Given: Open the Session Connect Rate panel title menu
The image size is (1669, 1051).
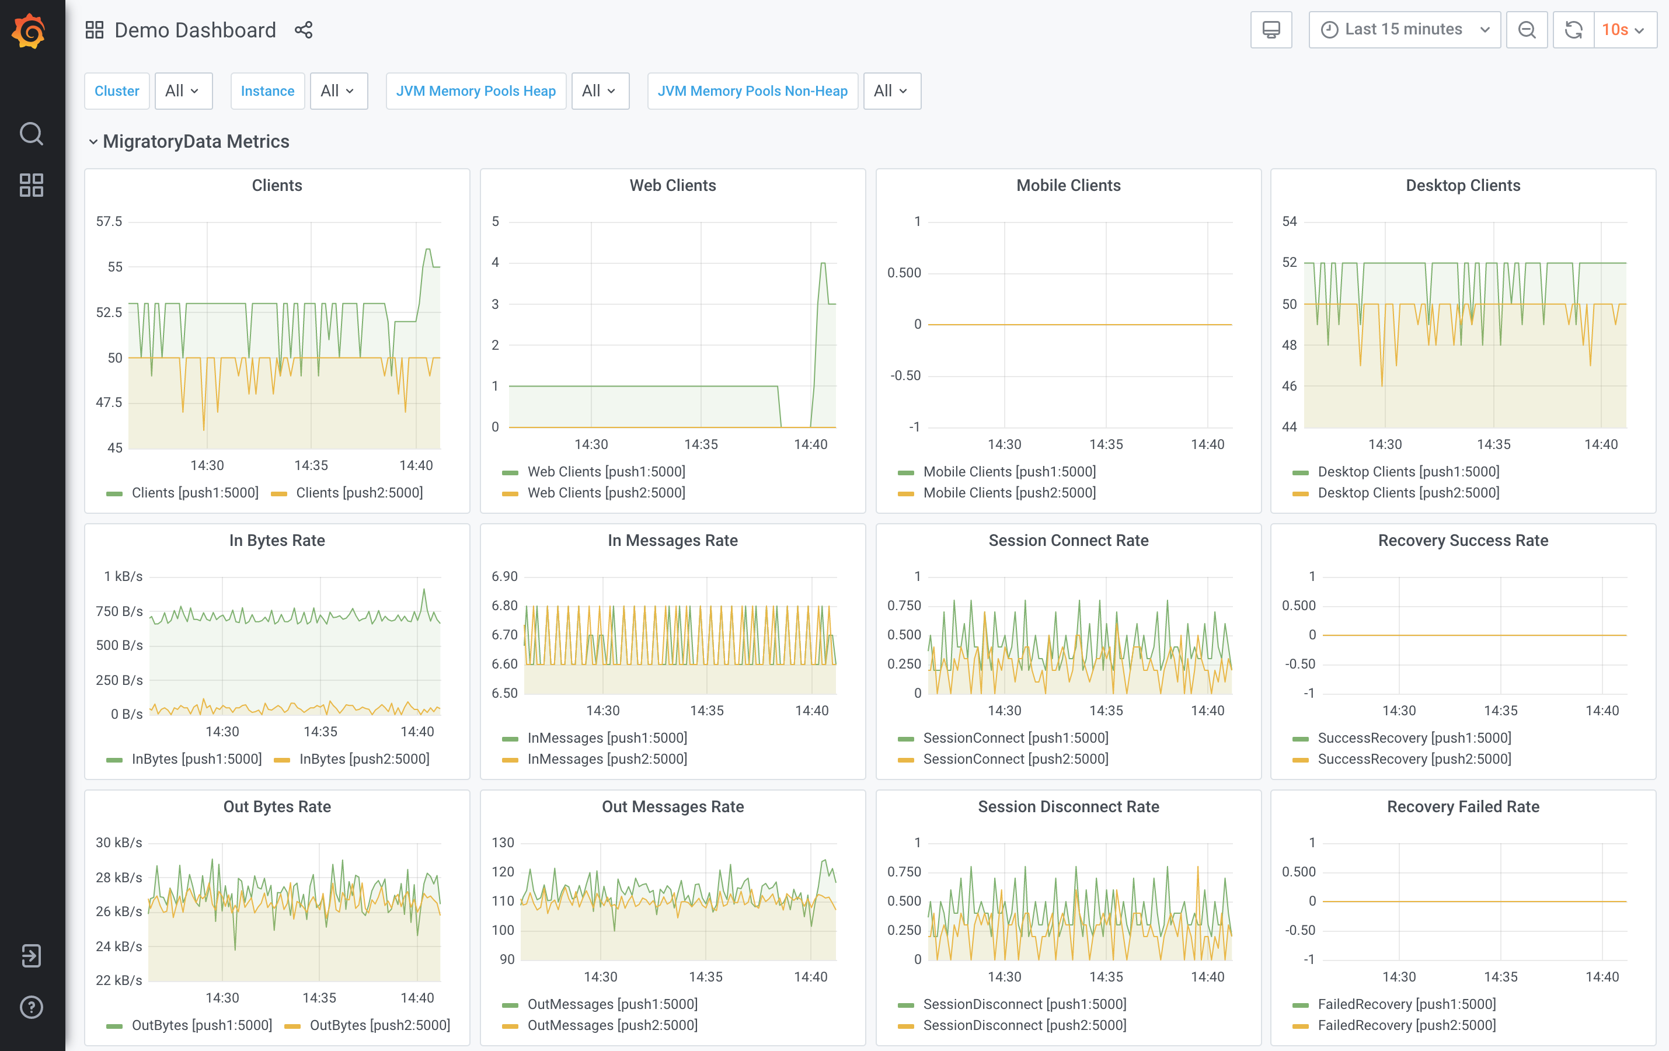Looking at the screenshot, I should coord(1068,541).
